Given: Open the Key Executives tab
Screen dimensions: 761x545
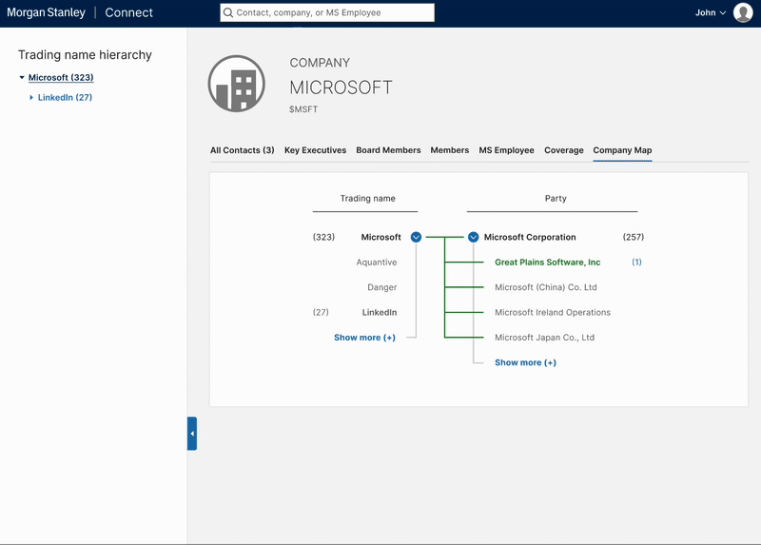Looking at the screenshot, I should pos(315,150).
